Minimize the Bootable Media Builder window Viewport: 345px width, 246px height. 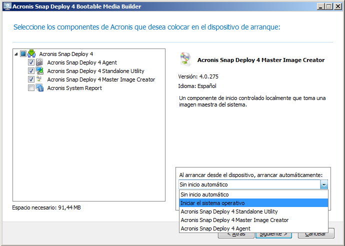click(320, 6)
